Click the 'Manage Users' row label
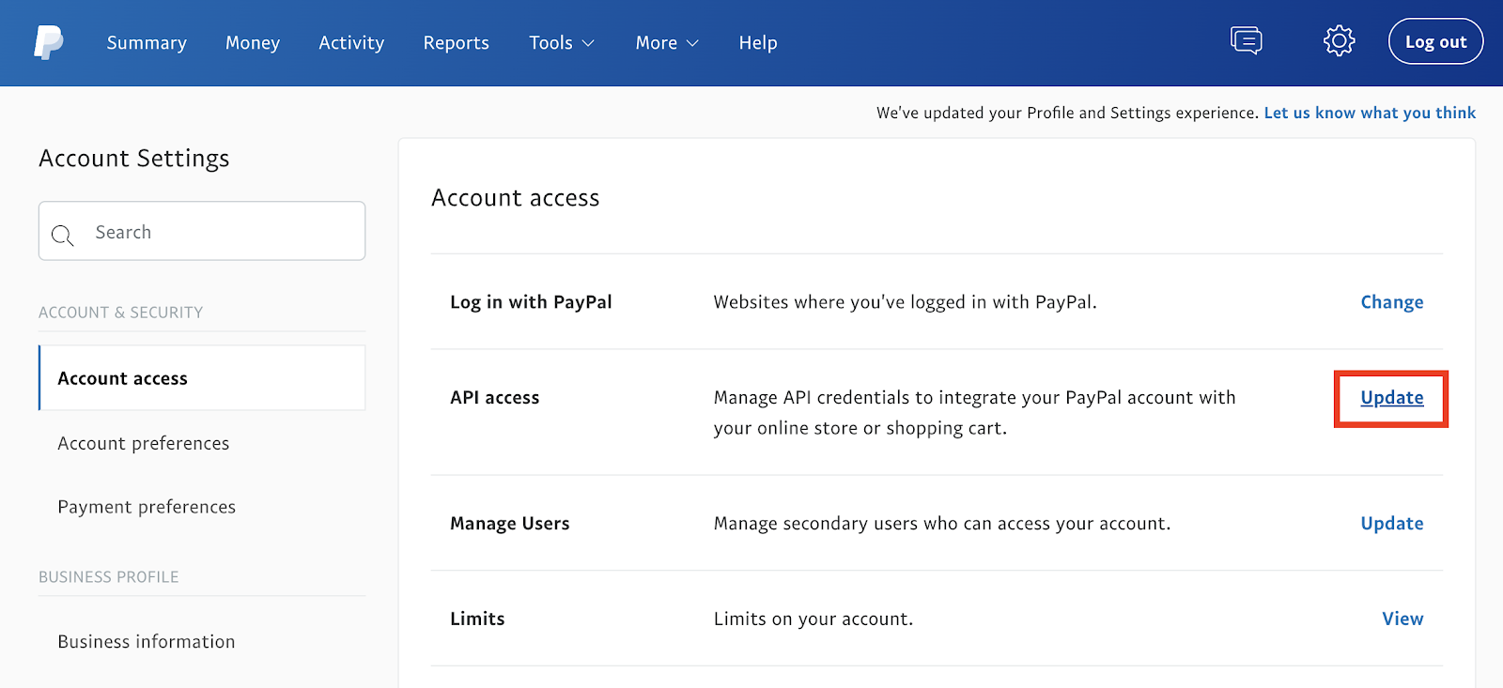The height and width of the screenshot is (688, 1503). [x=510, y=524]
